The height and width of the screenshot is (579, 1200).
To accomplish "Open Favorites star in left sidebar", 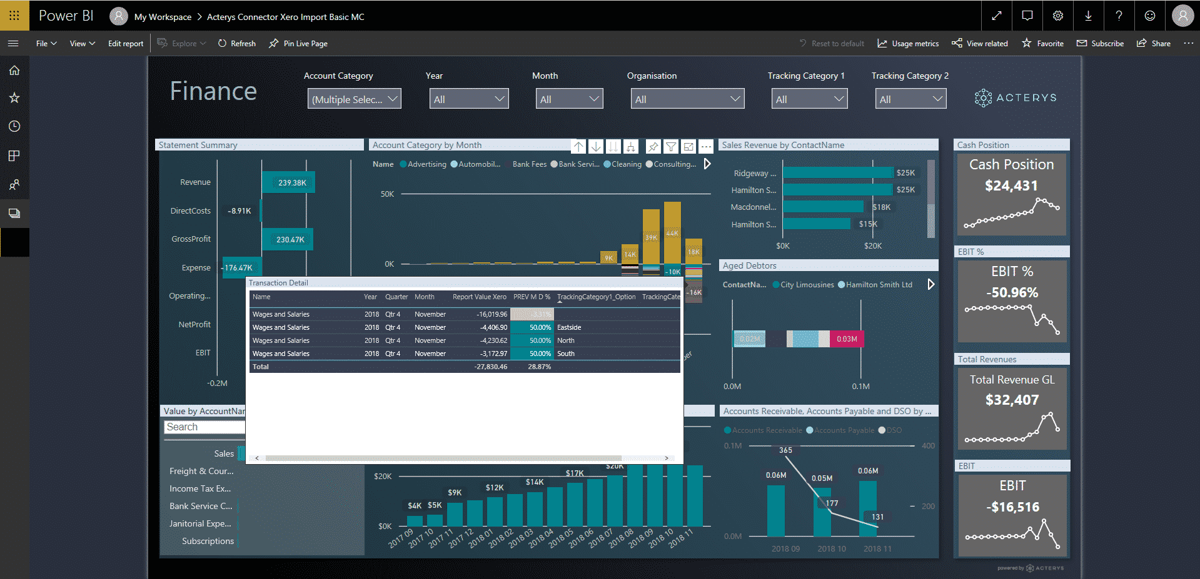I will pyautogui.click(x=14, y=98).
